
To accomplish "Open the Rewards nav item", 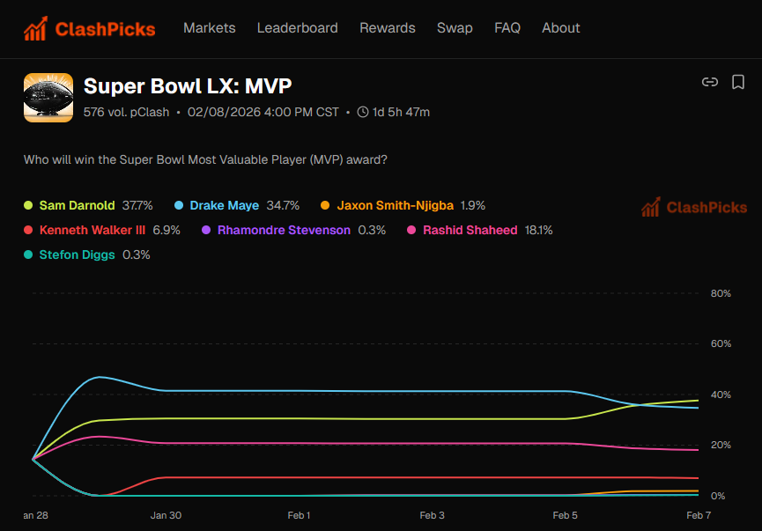I will (388, 28).
